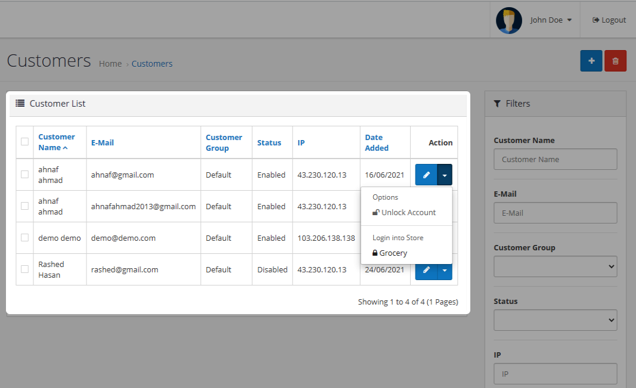Open the John Doe user menu

[551, 20]
